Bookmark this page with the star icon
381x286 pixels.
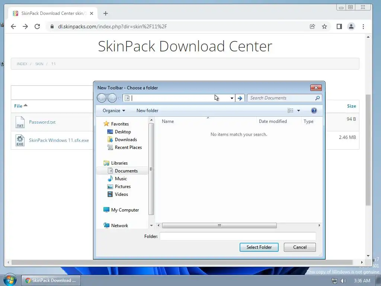point(324,26)
